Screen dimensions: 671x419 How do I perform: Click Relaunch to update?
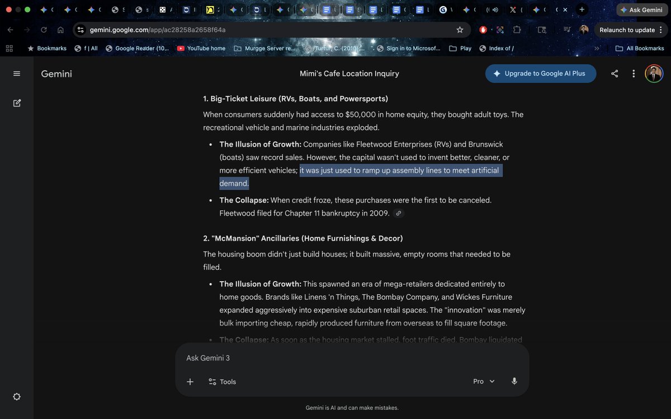click(x=627, y=30)
